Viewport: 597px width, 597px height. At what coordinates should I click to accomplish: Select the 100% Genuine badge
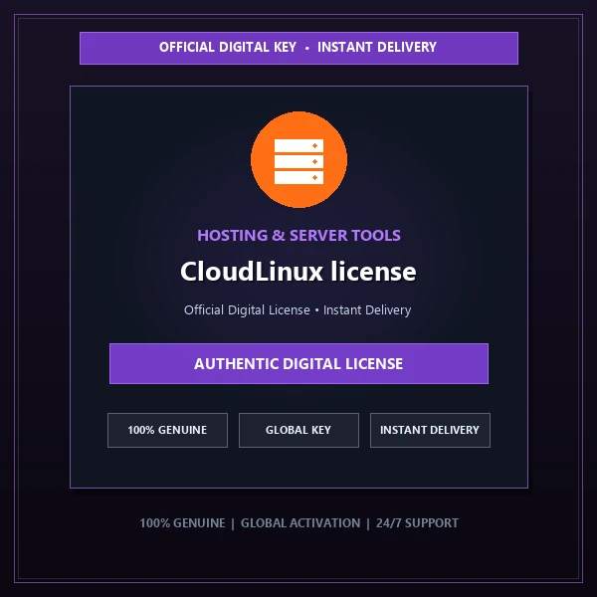click(167, 430)
